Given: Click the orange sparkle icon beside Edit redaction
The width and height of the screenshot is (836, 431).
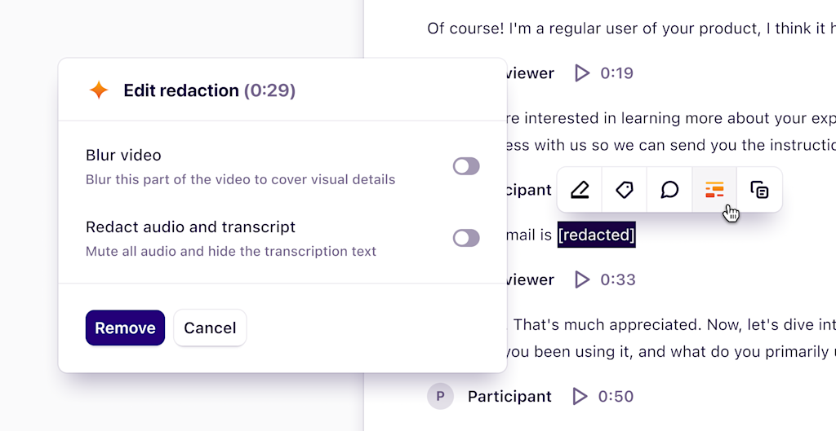Looking at the screenshot, I should tap(99, 90).
